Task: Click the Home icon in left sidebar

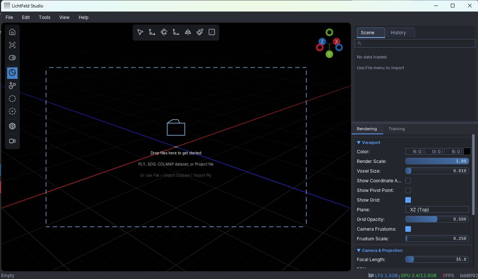Action: point(12,32)
